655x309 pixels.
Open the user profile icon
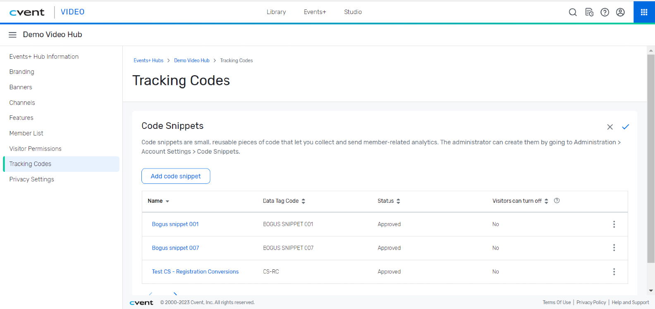[x=620, y=12]
